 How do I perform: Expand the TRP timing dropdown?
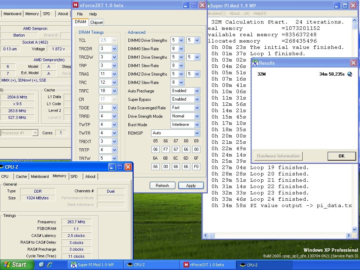coord(114,65)
